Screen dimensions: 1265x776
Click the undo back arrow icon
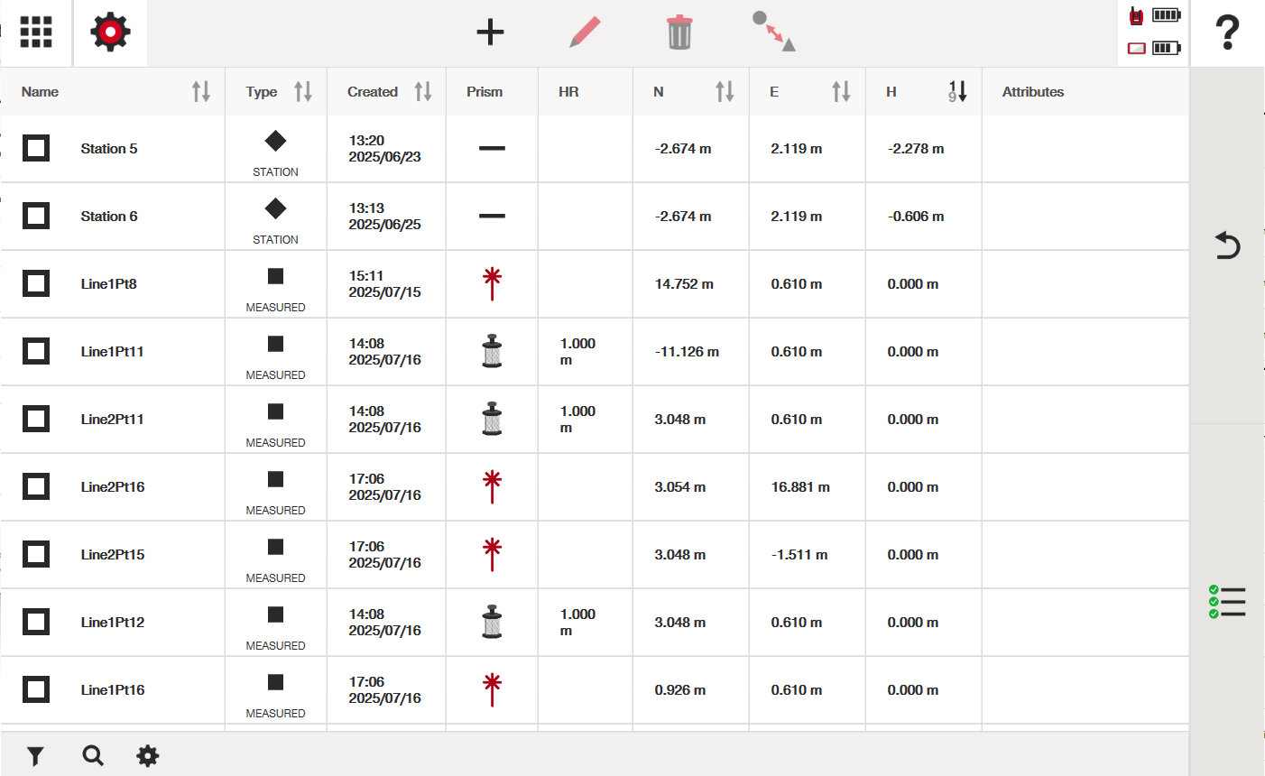coord(1227,245)
